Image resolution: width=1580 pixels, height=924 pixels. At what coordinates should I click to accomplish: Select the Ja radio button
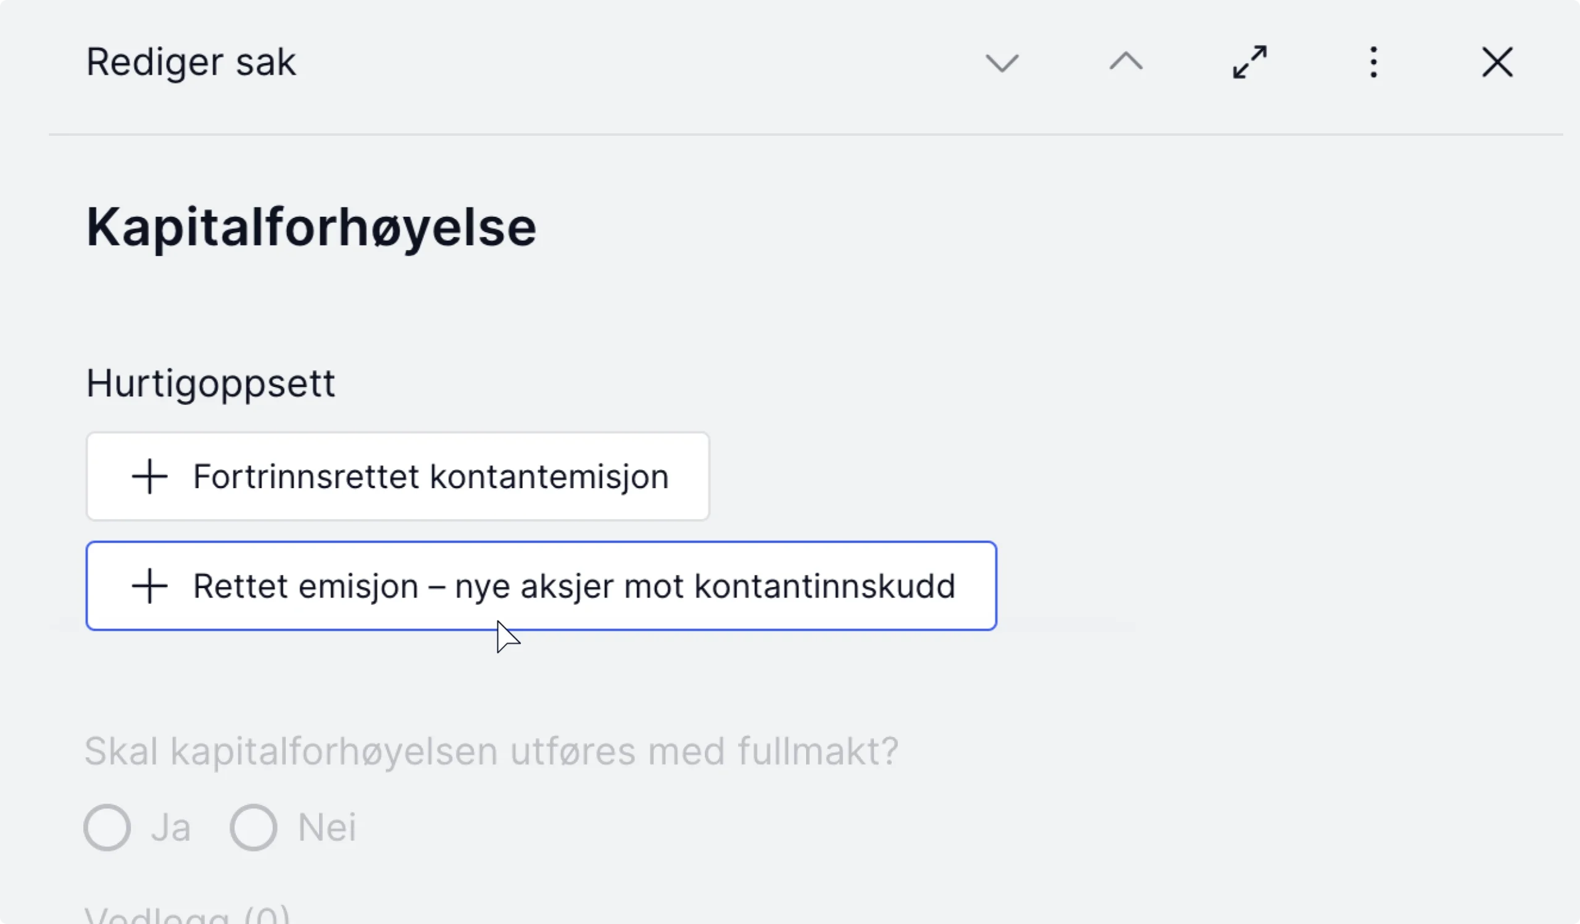(x=107, y=828)
